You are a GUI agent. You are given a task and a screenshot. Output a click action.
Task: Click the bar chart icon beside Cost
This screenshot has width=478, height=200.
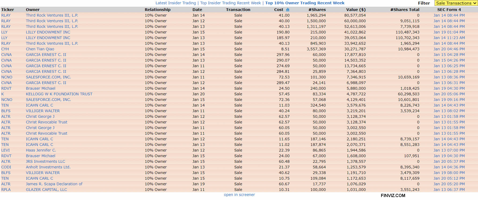288,10
